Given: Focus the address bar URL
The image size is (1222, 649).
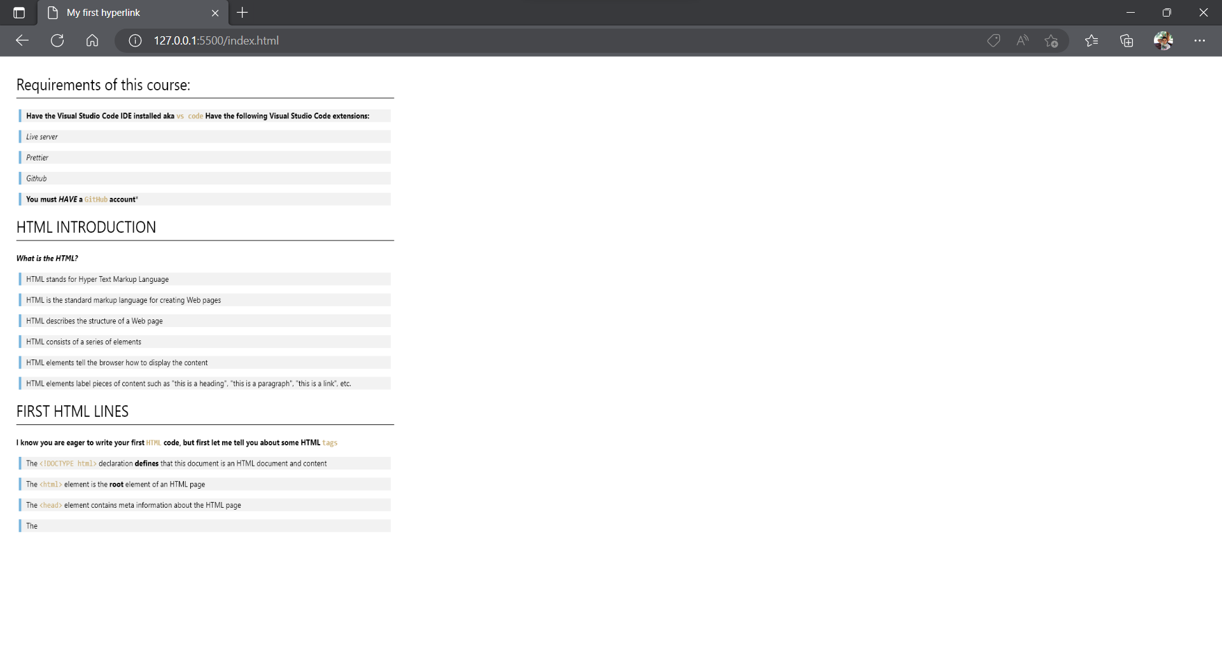Looking at the screenshot, I should click(x=216, y=41).
